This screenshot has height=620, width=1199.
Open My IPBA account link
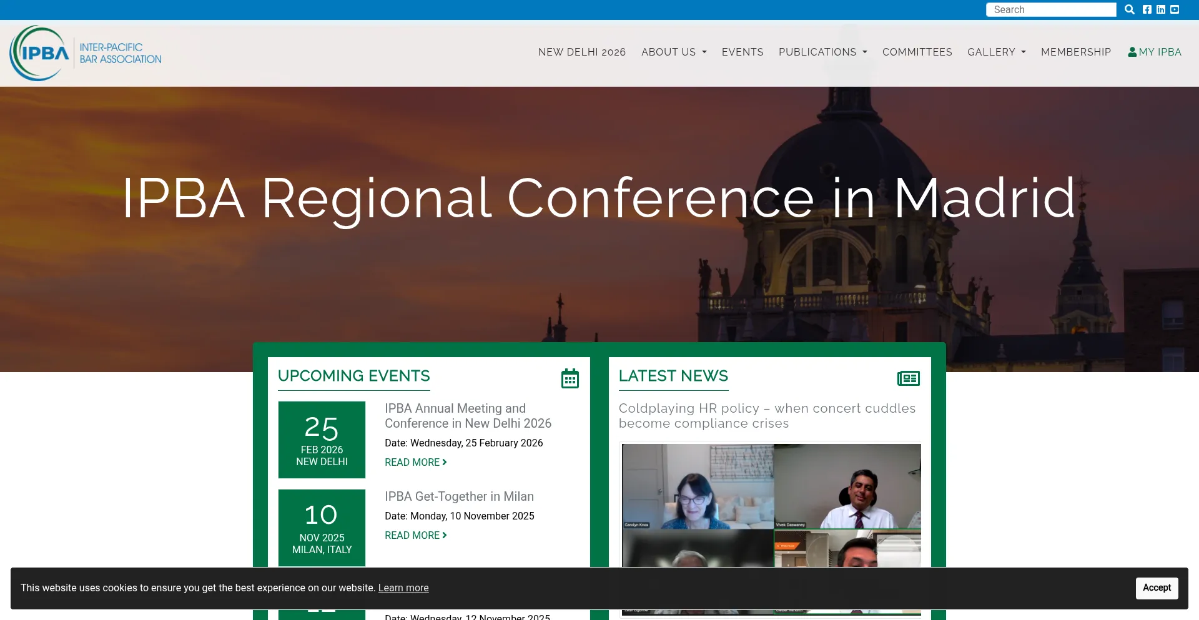pyautogui.click(x=1154, y=52)
